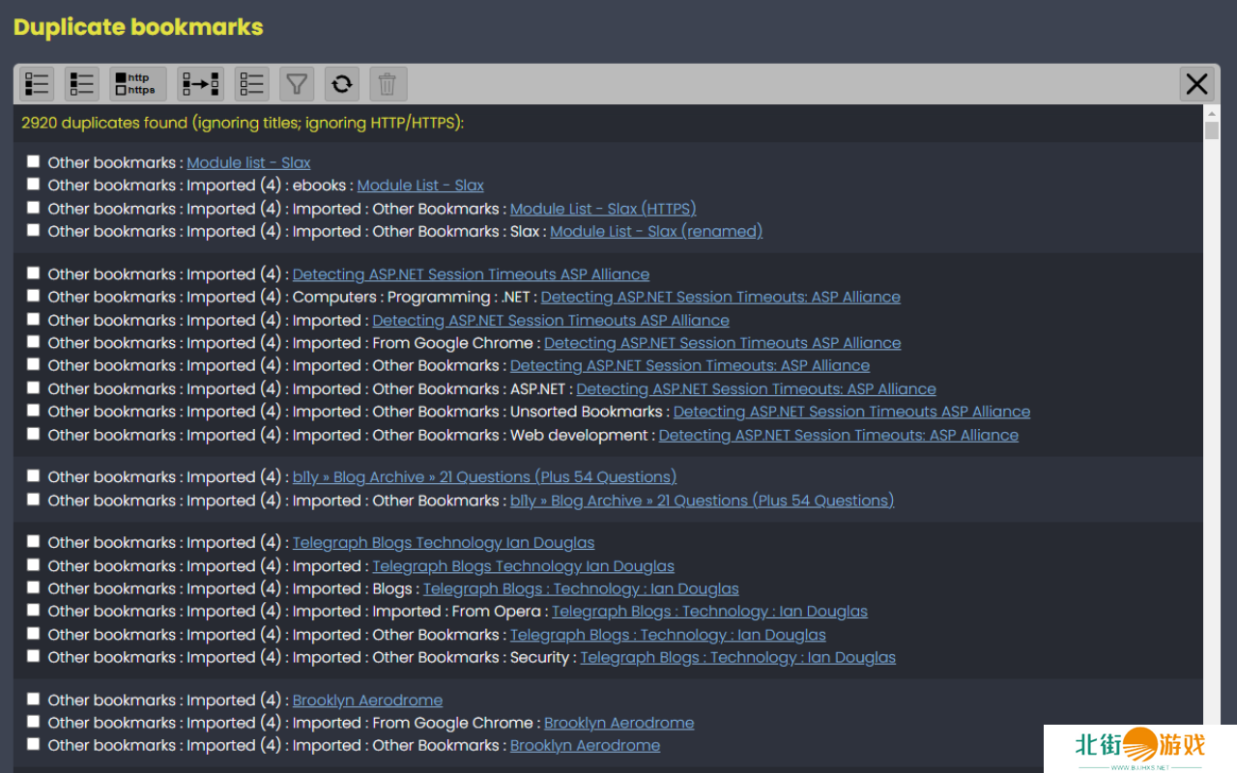Toggle checkbox for the ASP.NET Web development entry
Image resolution: width=1237 pixels, height=773 pixels.
coord(34,434)
